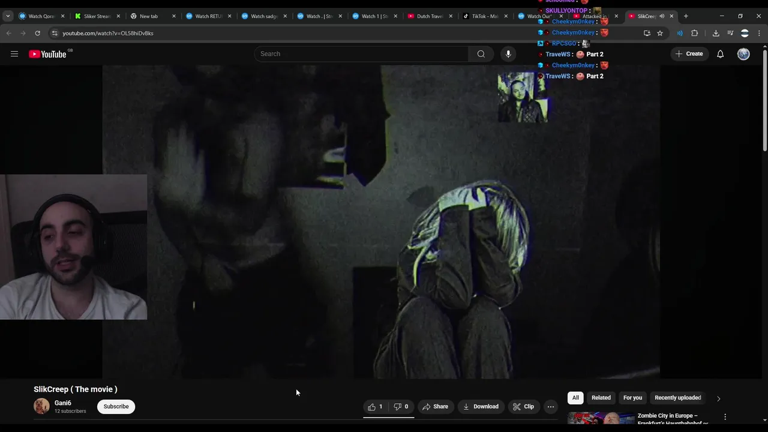This screenshot has width=768, height=432.
Task: Open Gani6 channel name link
Action: click(x=63, y=403)
